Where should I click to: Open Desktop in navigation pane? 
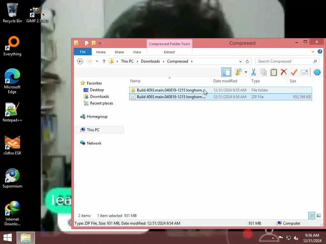[97, 90]
